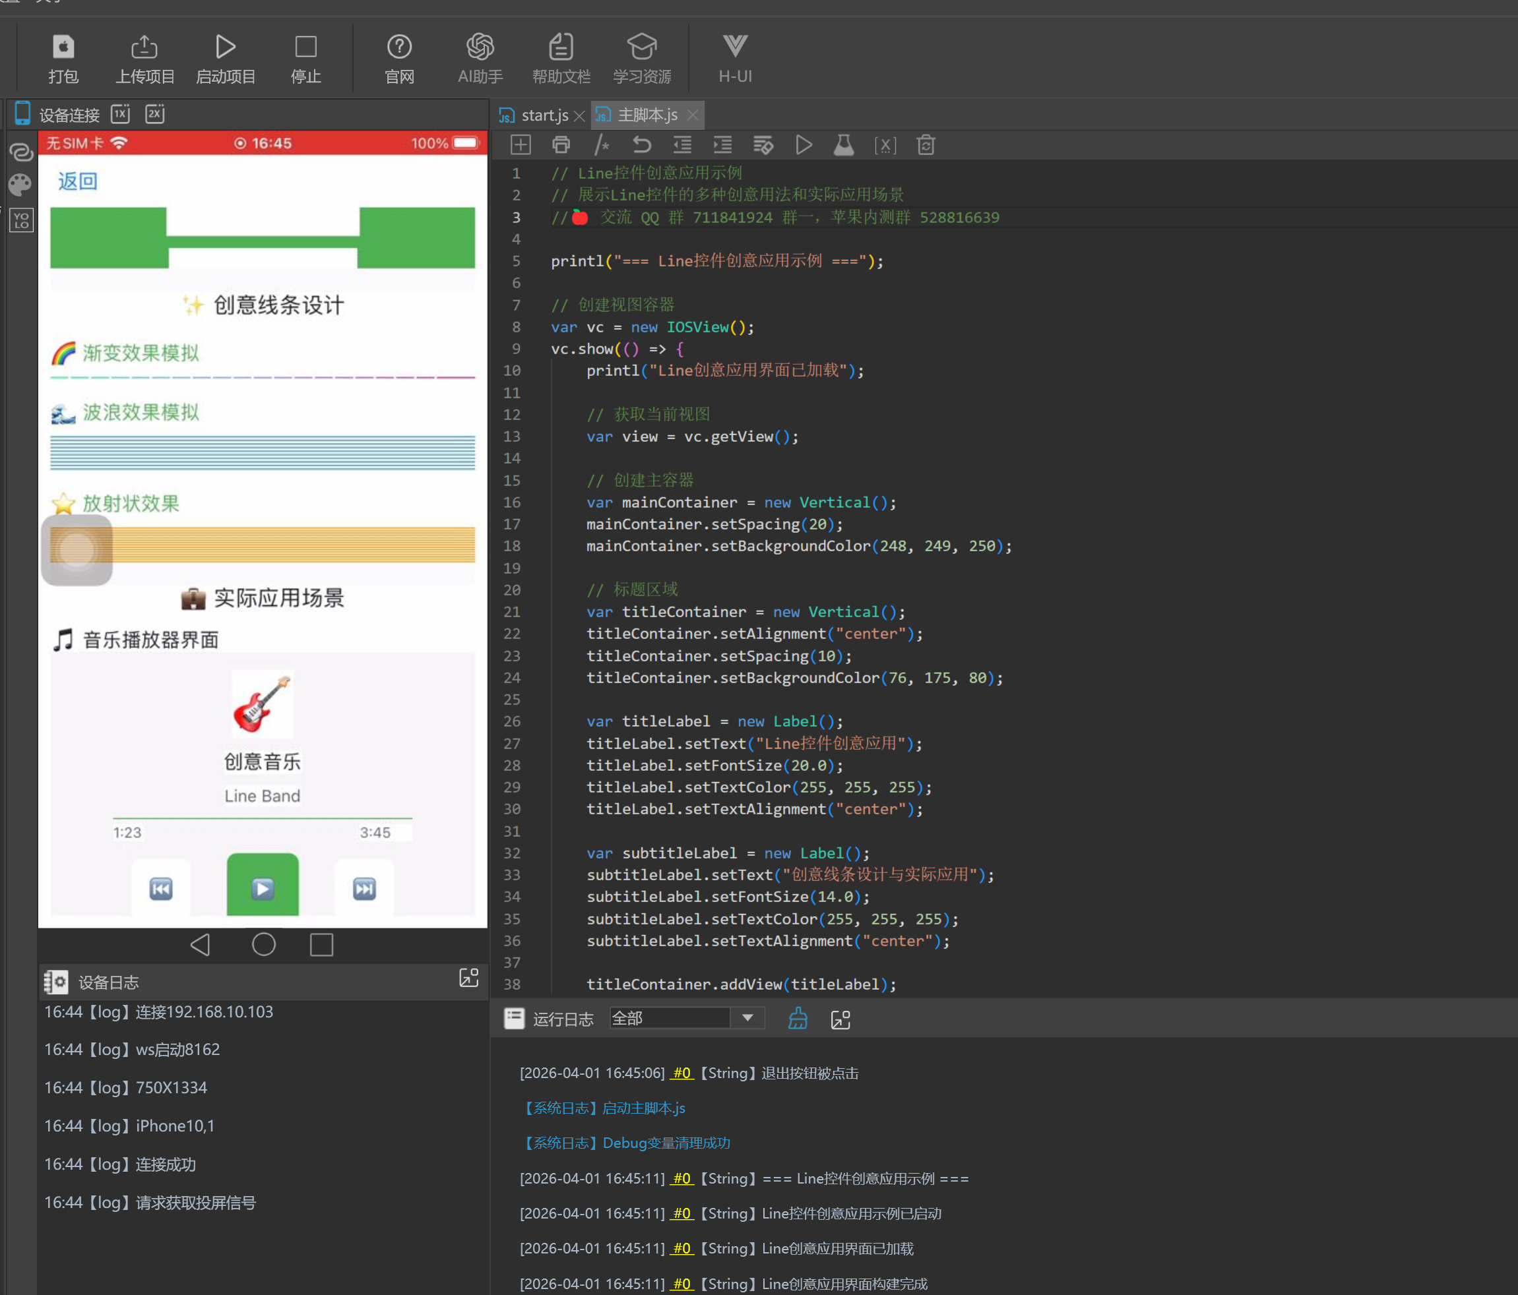Click the indent icon in editor toolbar
This screenshot has height=1295, width=1518.
coord(722,145)
